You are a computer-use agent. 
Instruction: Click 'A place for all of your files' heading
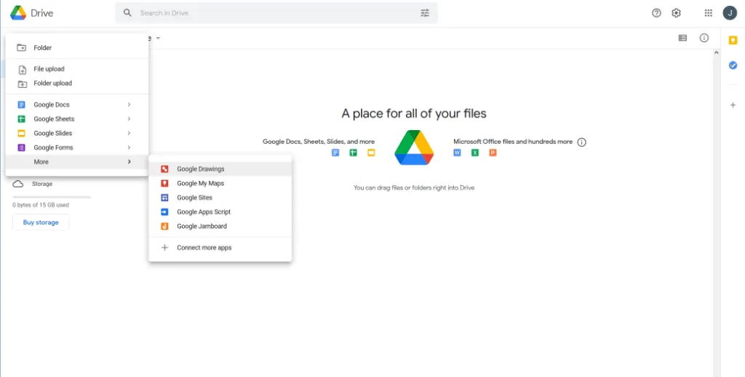(x=414, y=114)
